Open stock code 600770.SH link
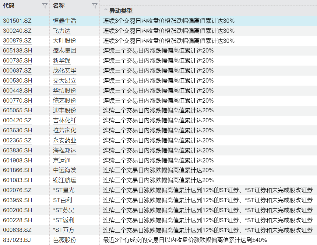This screenshot has width=317, height=245. [x=18, y=100]
